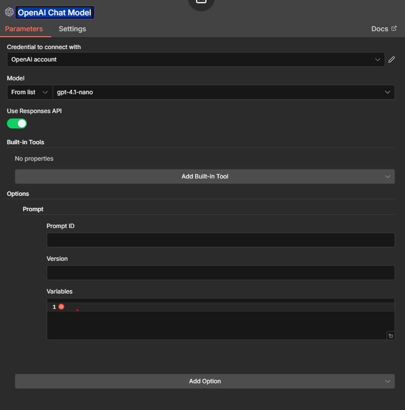Open the OpenAi account credential dropdown
The width and height of the screenshot is (405, 410).
196,59
